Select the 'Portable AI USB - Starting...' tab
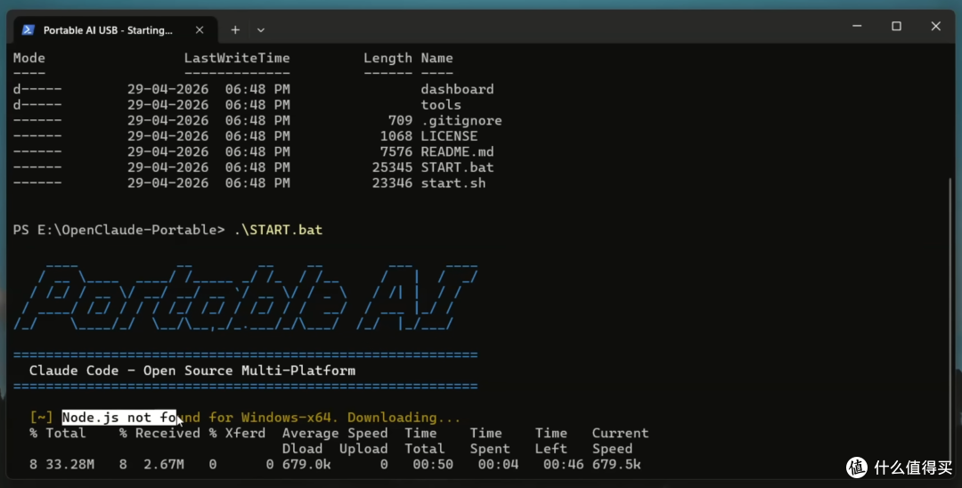Image resolution: width=962 pixels, height=488 pixels. (x=114, y=30)
